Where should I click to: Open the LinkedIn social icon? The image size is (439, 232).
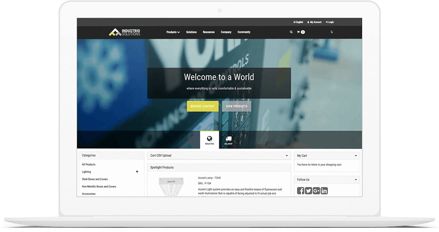tap(324, 191)
